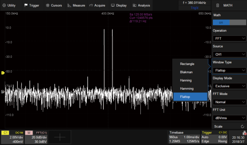Open the Utility gear menu
This screenshot has width=247, height=145.
9,5
